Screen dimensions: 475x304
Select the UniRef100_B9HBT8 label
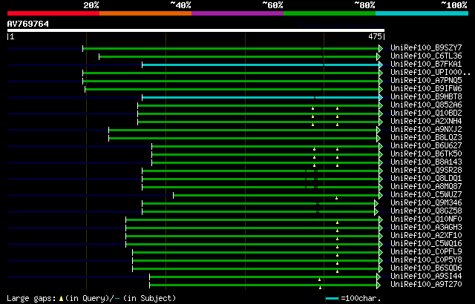(426, 97)
